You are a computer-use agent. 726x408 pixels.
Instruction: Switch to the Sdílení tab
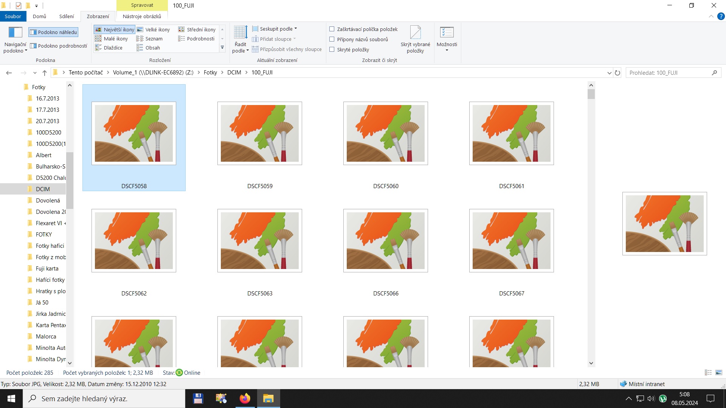coord(67,16)
